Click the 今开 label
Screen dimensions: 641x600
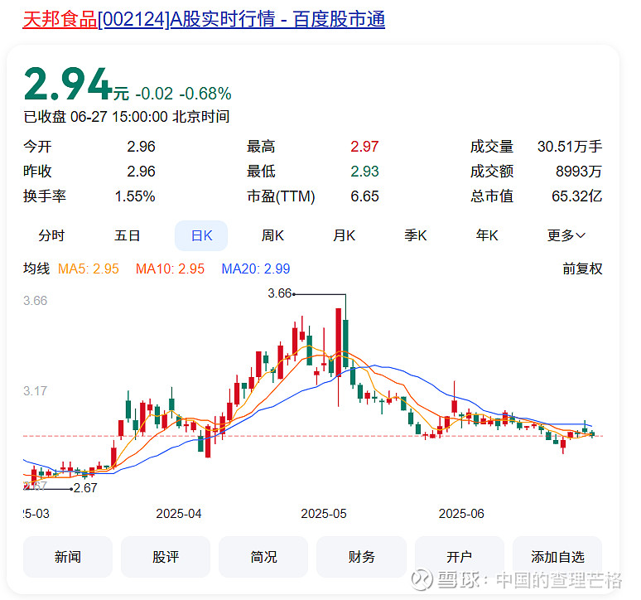coord(37,147)
